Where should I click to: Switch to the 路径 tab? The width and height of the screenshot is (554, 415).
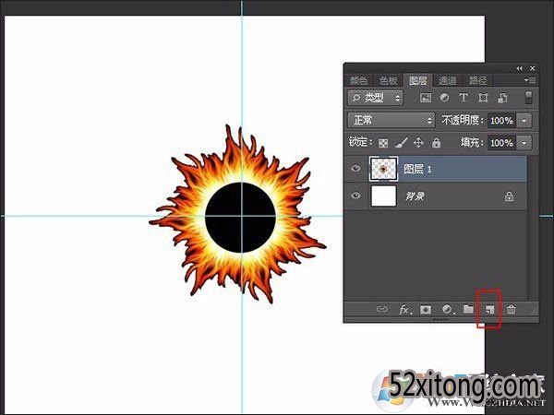(x=477, y=81)
